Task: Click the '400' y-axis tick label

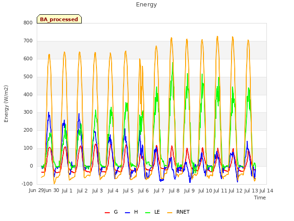Action: click(x=28, y=94)
